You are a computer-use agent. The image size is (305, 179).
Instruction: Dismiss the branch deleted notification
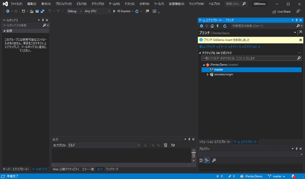(301, 40)
